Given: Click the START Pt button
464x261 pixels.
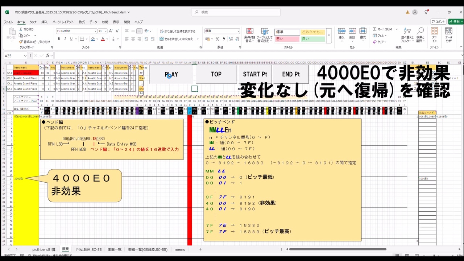Looking at the screenshot, I should click(254, 74).
